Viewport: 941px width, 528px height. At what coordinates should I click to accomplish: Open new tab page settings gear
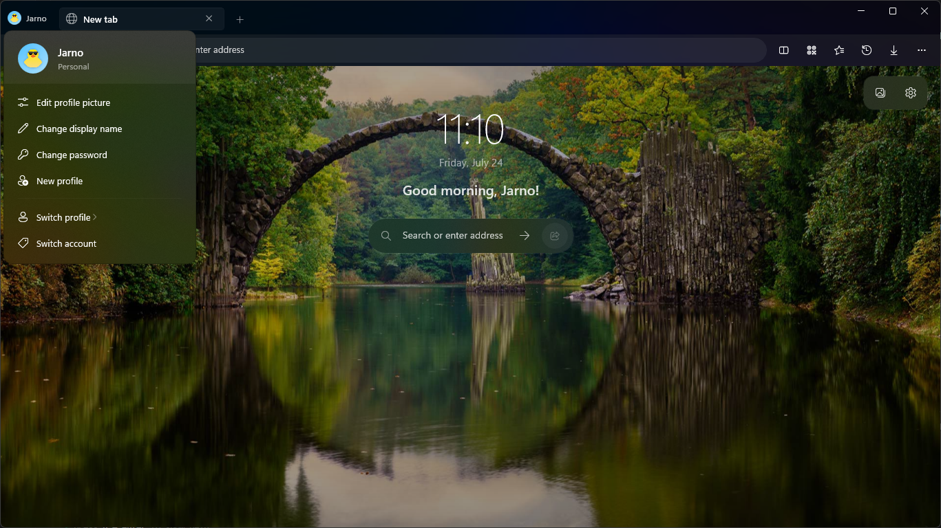(x=911, y=93)
